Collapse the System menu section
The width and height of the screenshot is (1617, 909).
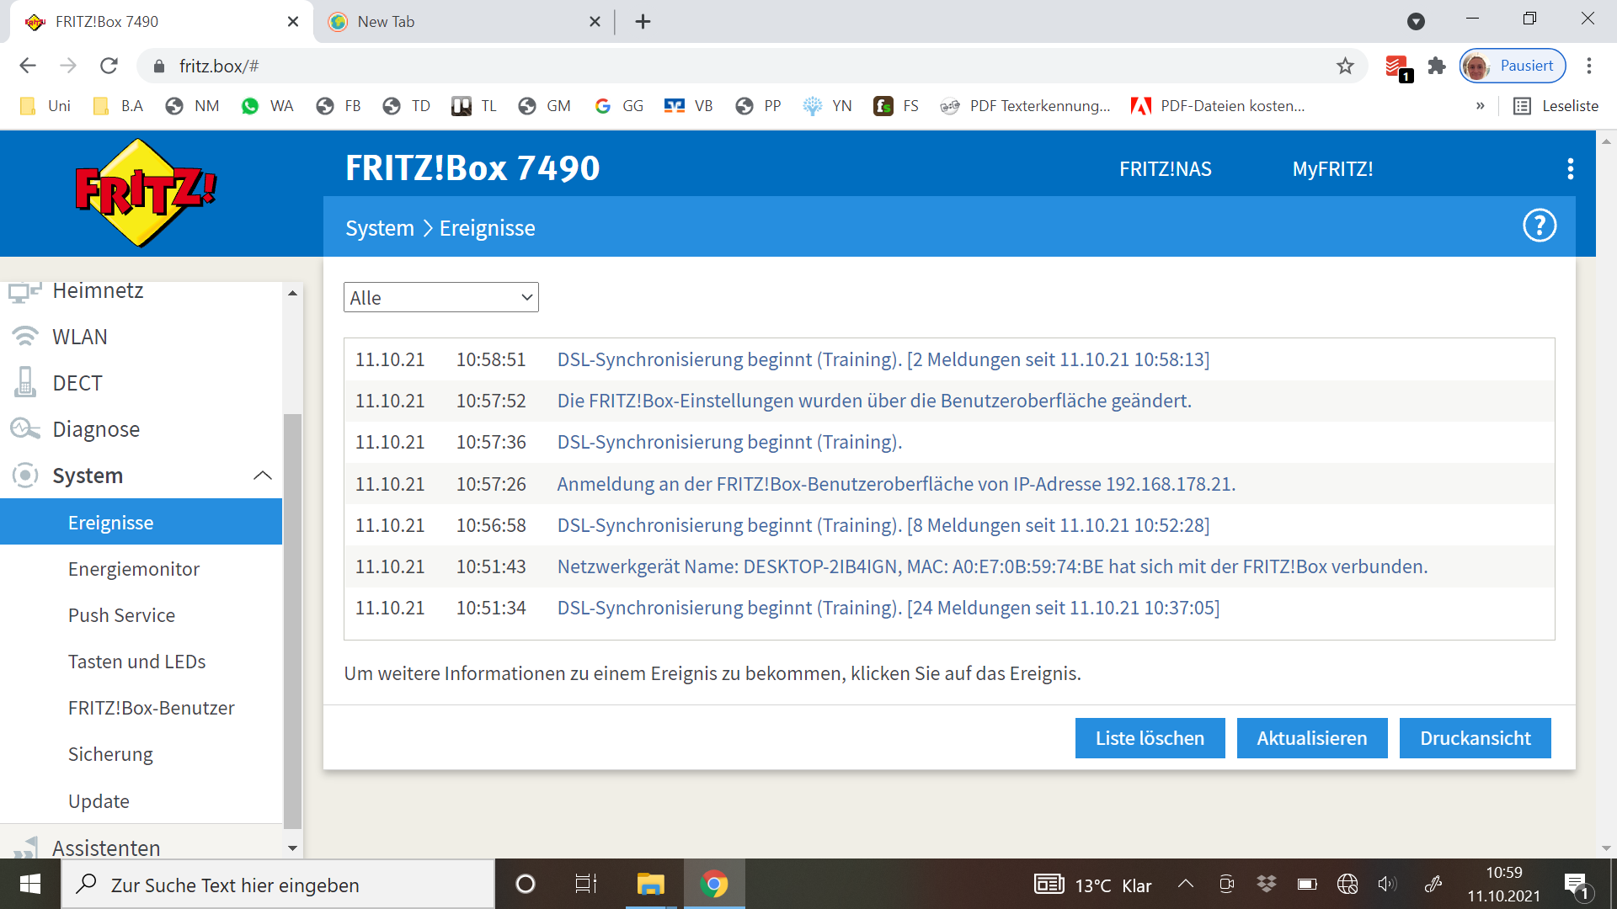click(262, 476)
